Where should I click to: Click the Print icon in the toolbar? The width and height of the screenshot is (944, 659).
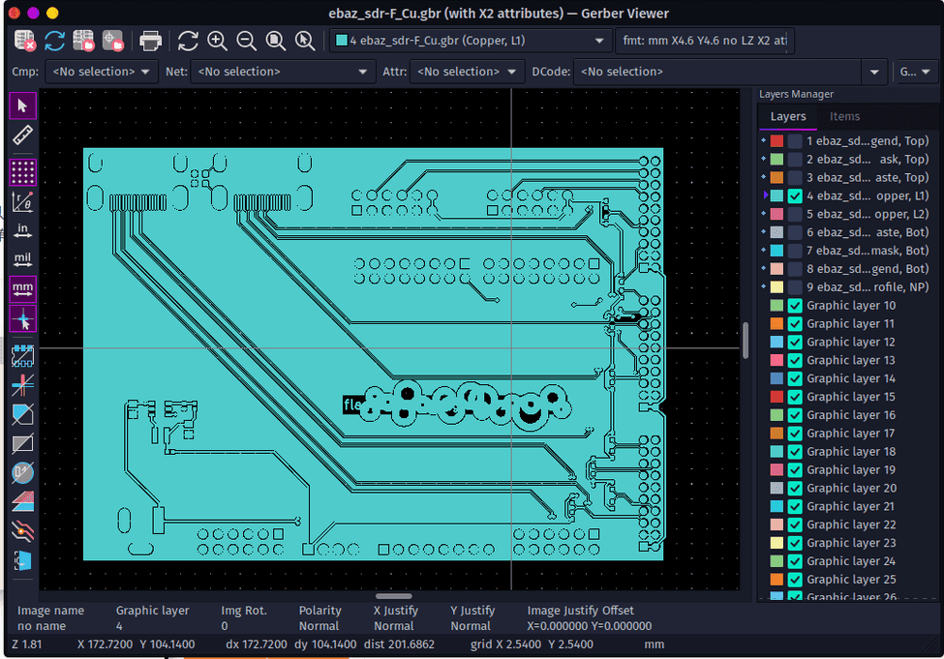coord(150,41)
